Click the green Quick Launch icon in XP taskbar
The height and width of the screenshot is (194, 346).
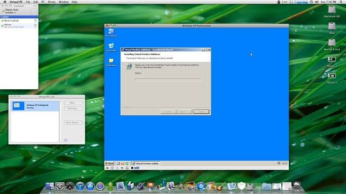[x=127, y=163]
